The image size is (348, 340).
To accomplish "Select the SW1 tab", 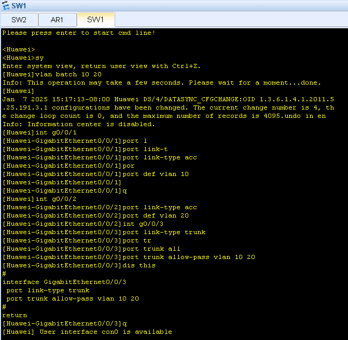I will coord(95,20).
